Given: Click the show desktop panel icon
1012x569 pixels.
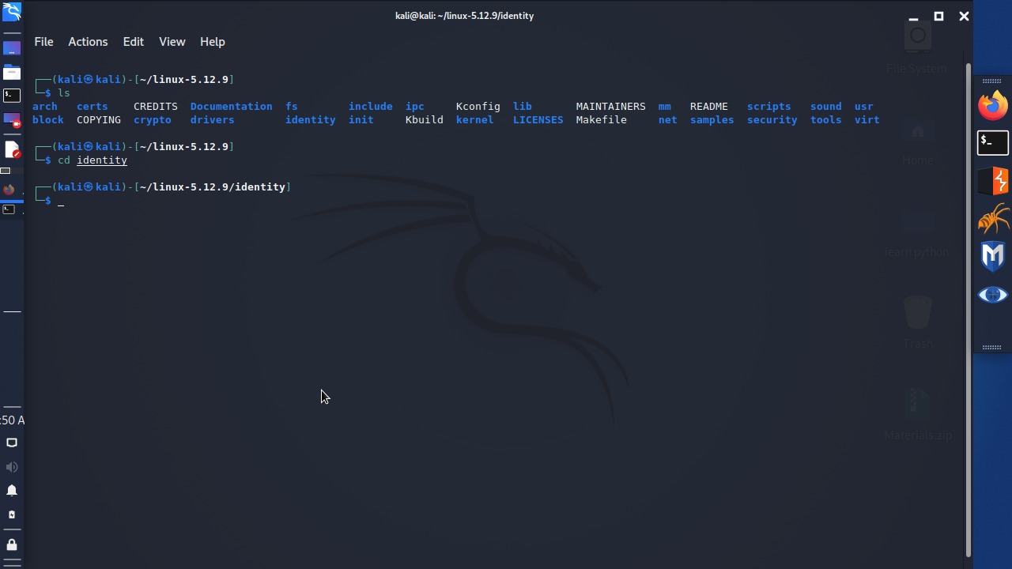Looking at the screenshot, I should click(x=11, y=48).
